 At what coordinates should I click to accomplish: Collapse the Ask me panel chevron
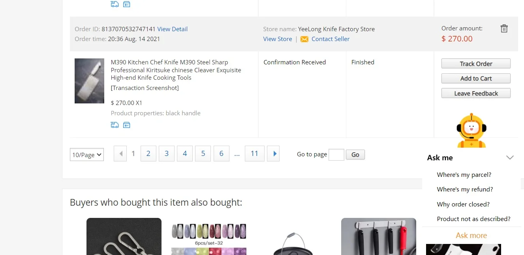pyautogui.click(x=510, y=157)
